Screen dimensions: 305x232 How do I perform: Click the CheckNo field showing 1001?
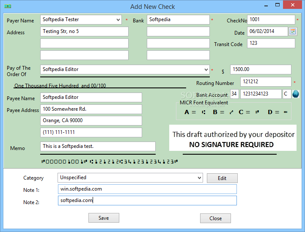[271, 19]
